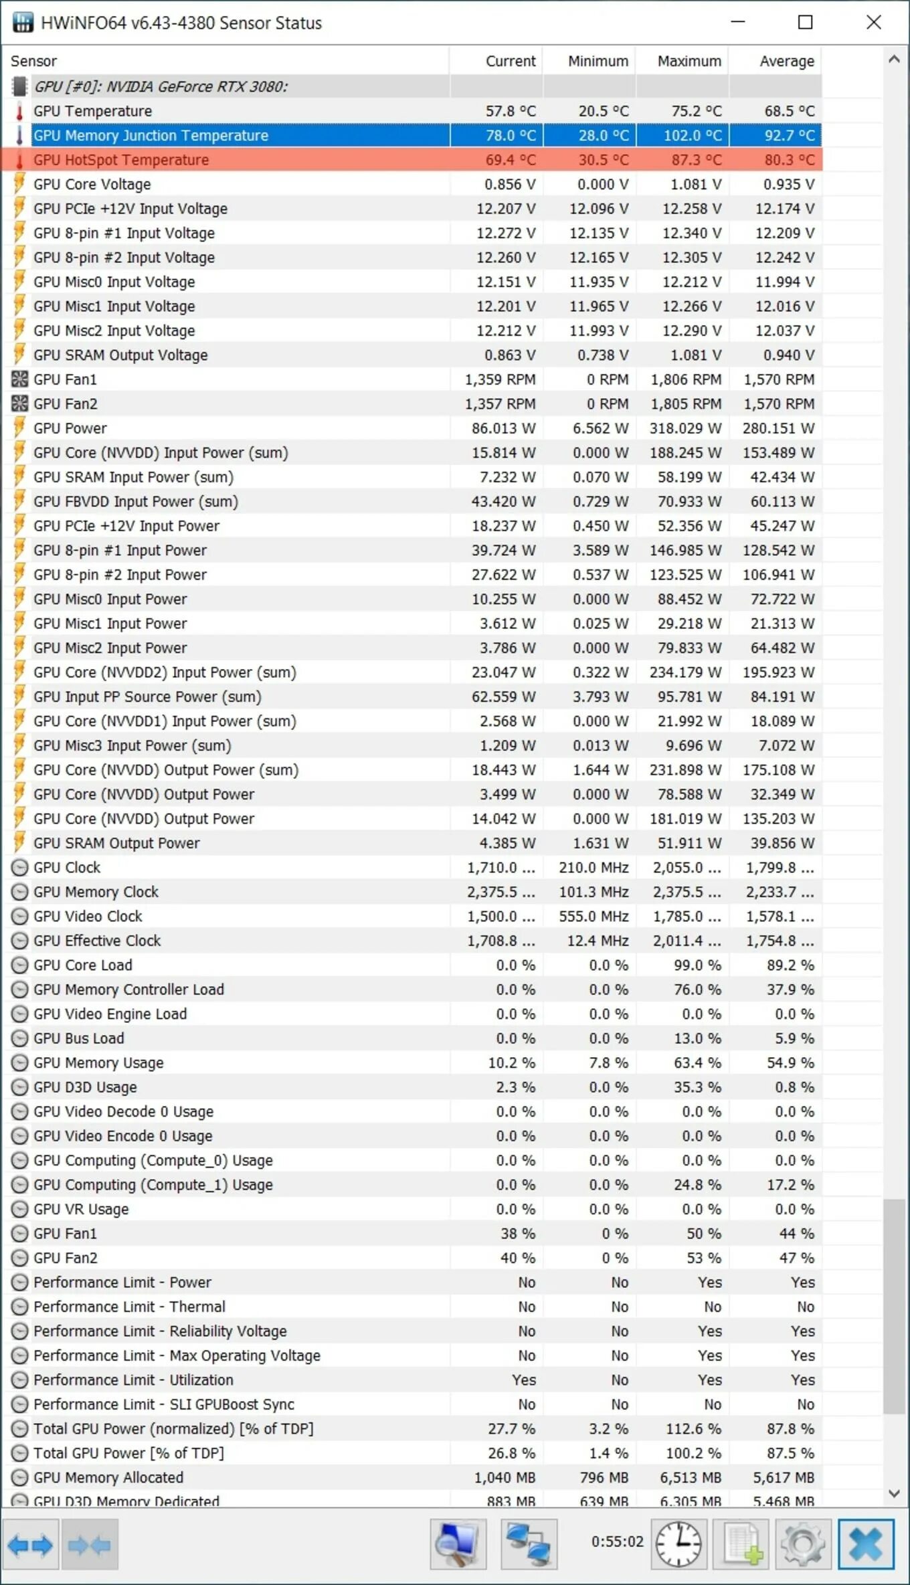Click the clock icon beside GPU Clock

tap(20, 868)
